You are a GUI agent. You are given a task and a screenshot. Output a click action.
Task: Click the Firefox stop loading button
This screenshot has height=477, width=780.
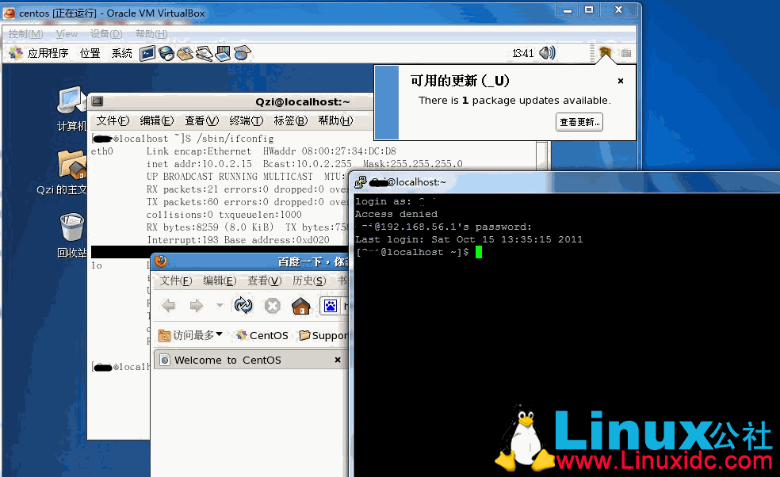tap(272, 306)
